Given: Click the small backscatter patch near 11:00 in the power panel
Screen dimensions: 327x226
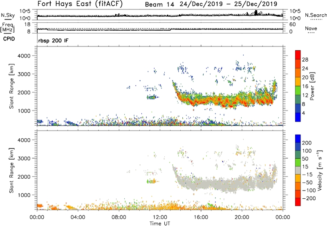Looking at the screenshot, I should pos(152,97).
